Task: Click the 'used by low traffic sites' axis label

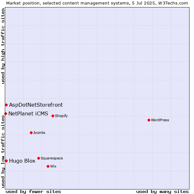Action: [3, 152]
